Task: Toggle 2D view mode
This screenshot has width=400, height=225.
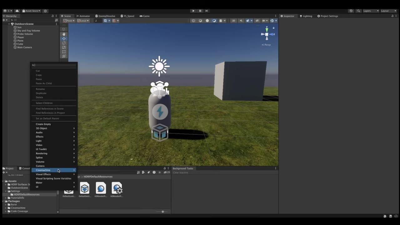Action: pyautogui.click(x=233, y=21)
